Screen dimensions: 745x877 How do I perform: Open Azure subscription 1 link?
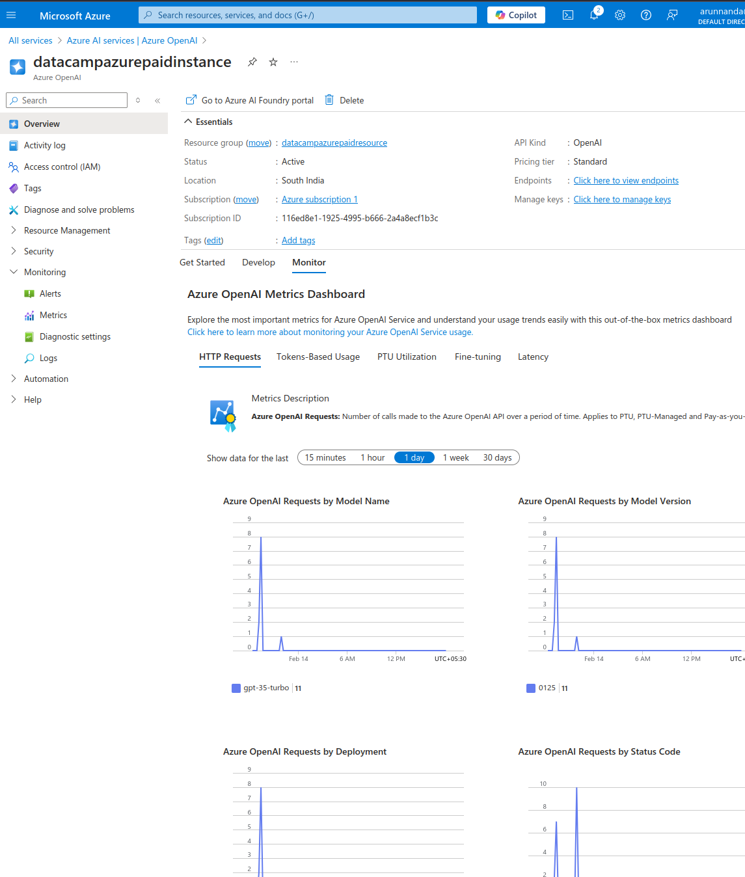click(319, 199)
